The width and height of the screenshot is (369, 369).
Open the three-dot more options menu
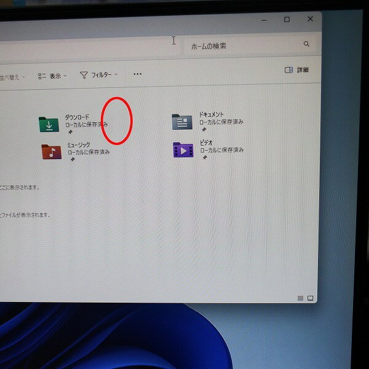pos(138,74)
